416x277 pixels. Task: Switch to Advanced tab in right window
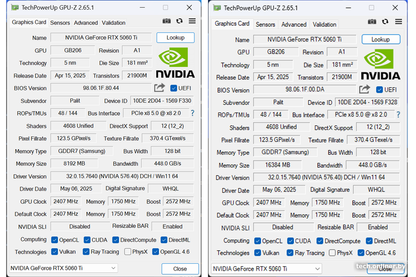click(x=294, y=24)
